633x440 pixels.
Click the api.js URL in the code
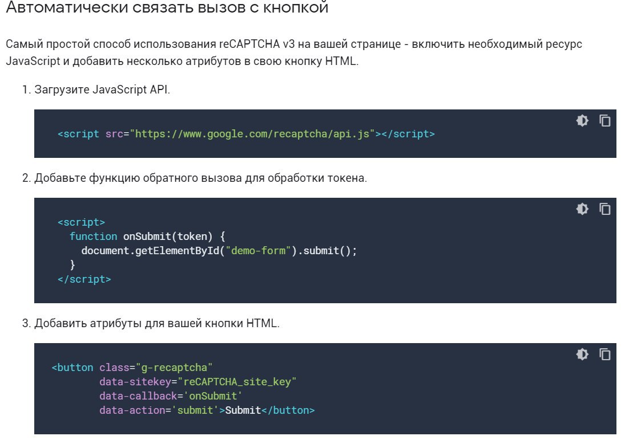tap(252, 134)
